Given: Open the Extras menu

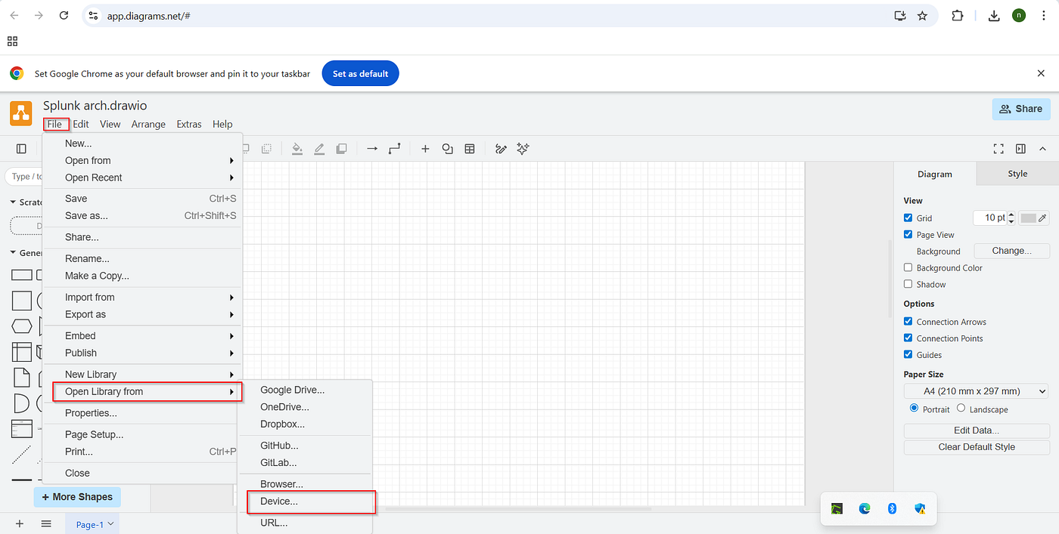Looking at the screenshot, I should [189, 124].
